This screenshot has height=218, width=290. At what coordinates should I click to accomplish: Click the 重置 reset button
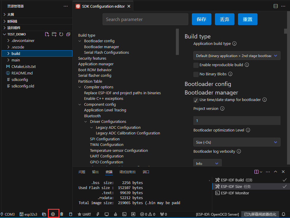point(248,19)
